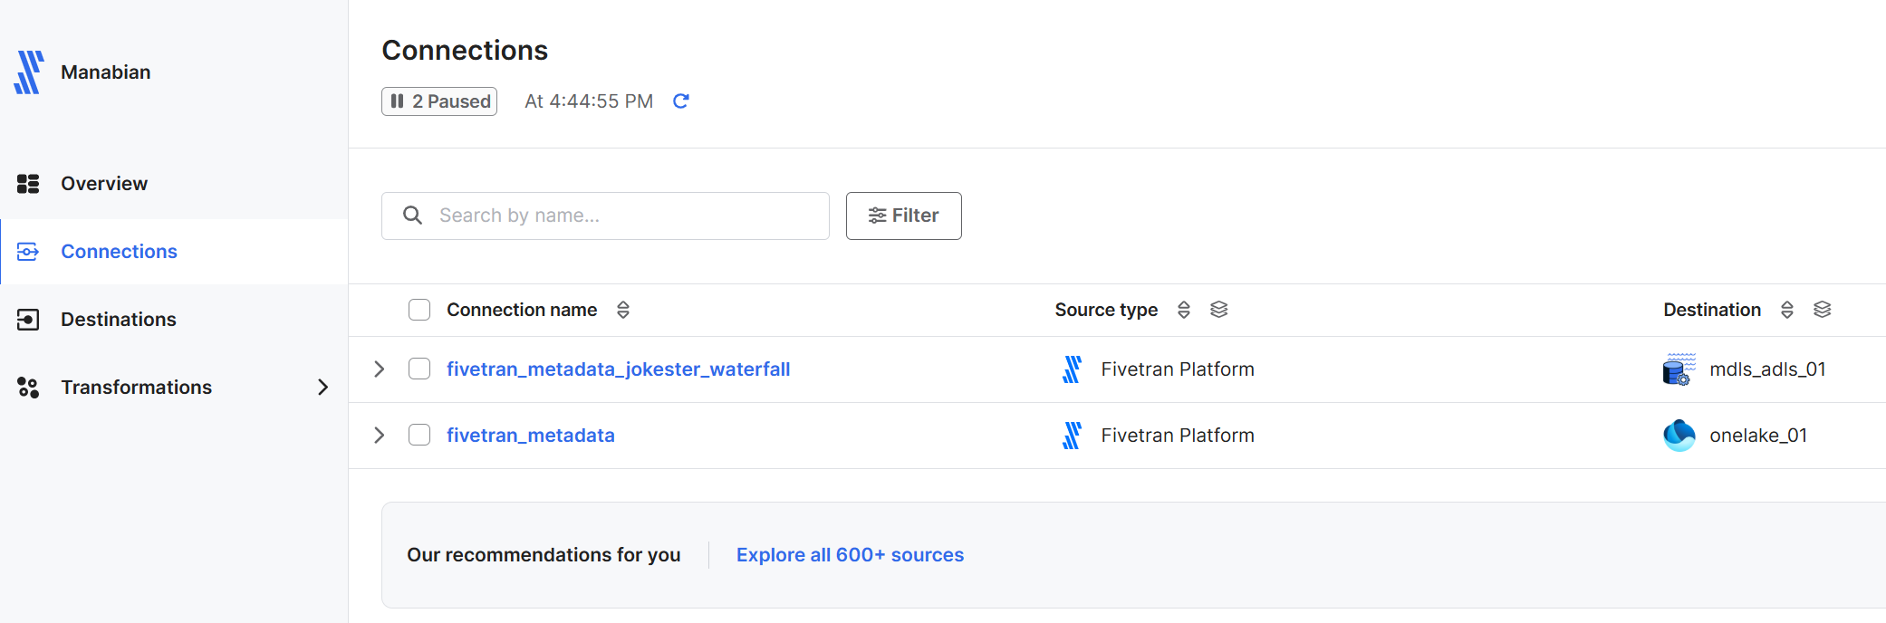
Task: Sort the Destination column
Action: [x=1787, y=310]
